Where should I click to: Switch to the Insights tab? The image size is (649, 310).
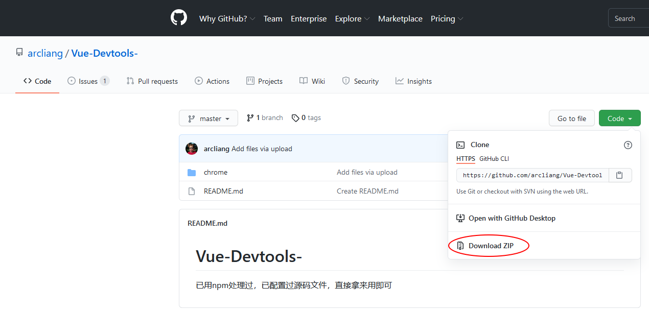413,81
